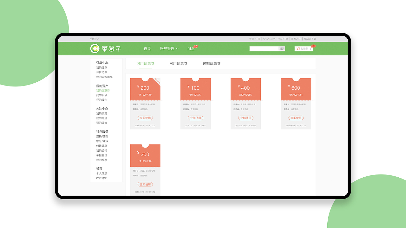This screenshot has height=228, width=406.
Task: Click 立即使用 on the ¥200 coupon expiring 2018.06.12
Action: 145,184
